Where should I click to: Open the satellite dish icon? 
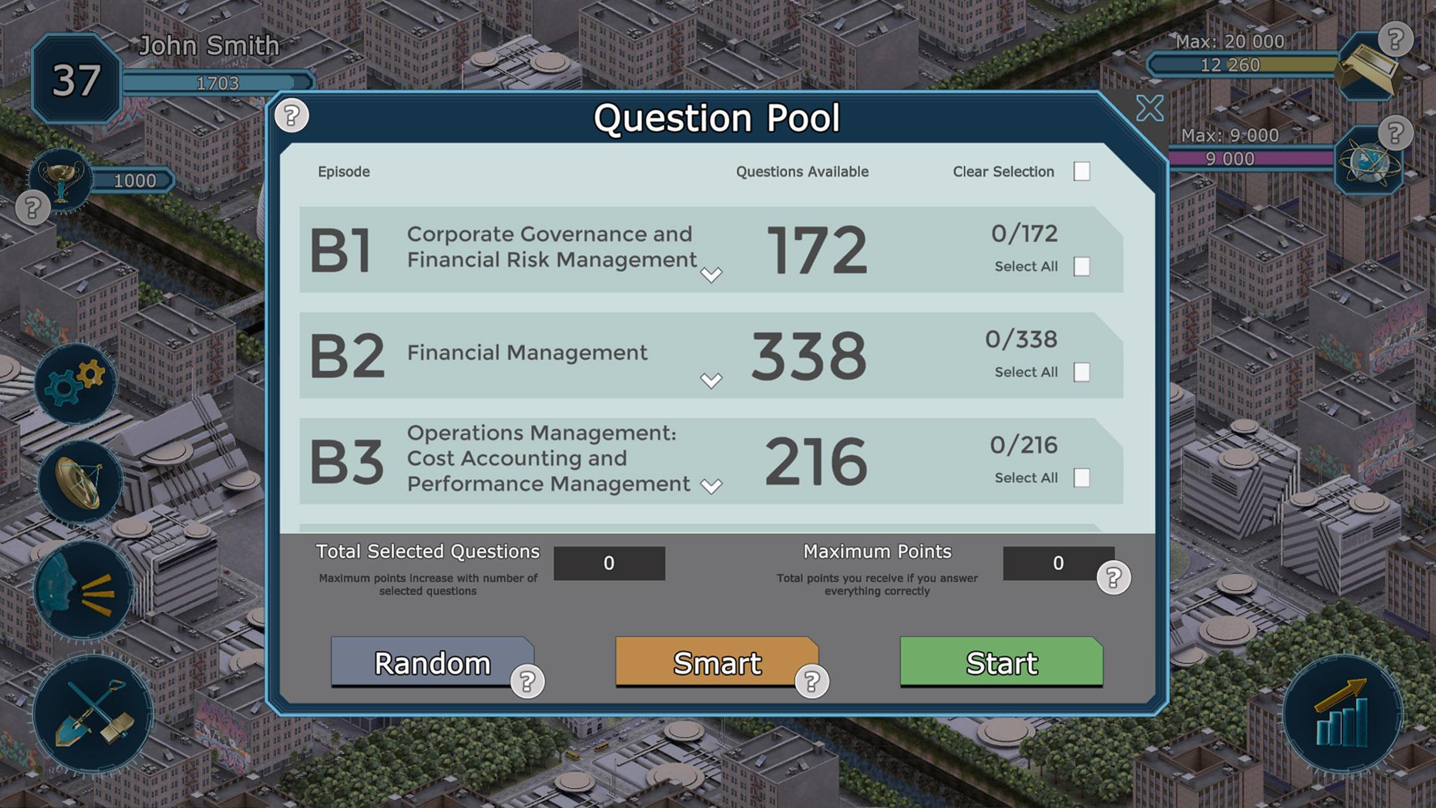79,482
